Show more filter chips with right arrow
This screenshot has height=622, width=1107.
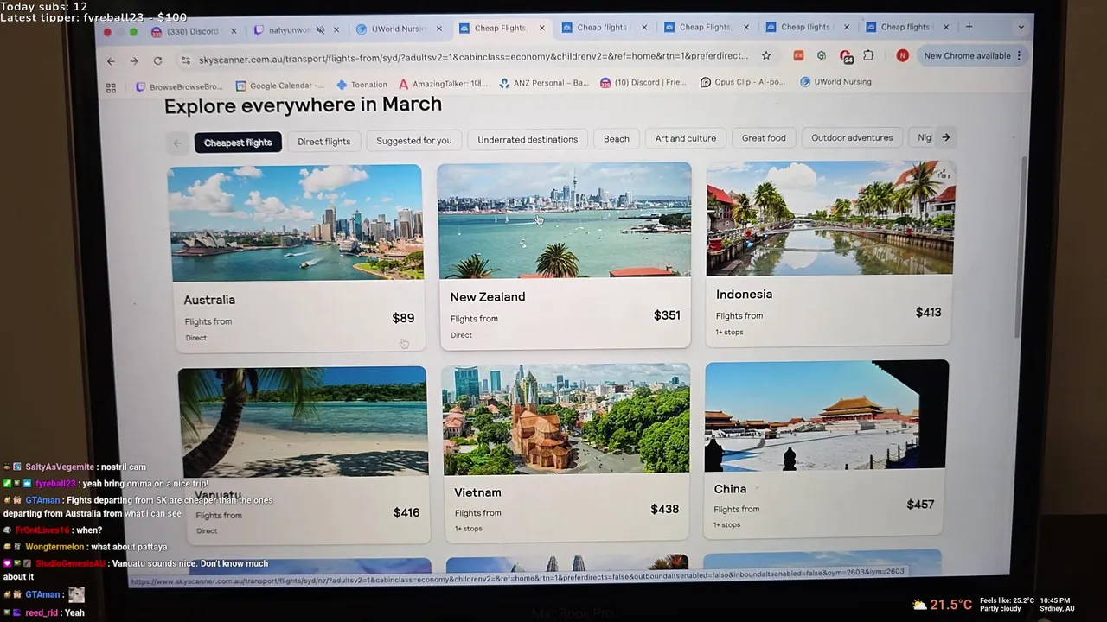(946, 137)
